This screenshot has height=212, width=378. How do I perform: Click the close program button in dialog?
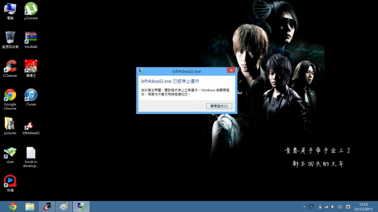click(x=219, y=106)
